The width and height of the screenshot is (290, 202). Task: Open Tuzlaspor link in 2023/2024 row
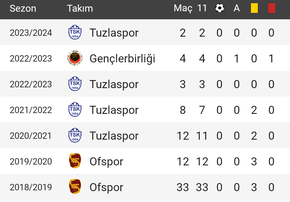[114, 33]
